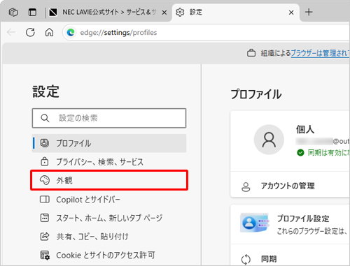The height and width of the screenshot is (266, 350).
Task: Open Copilot とサイドバー settings
Action: (x=109, y=200)
